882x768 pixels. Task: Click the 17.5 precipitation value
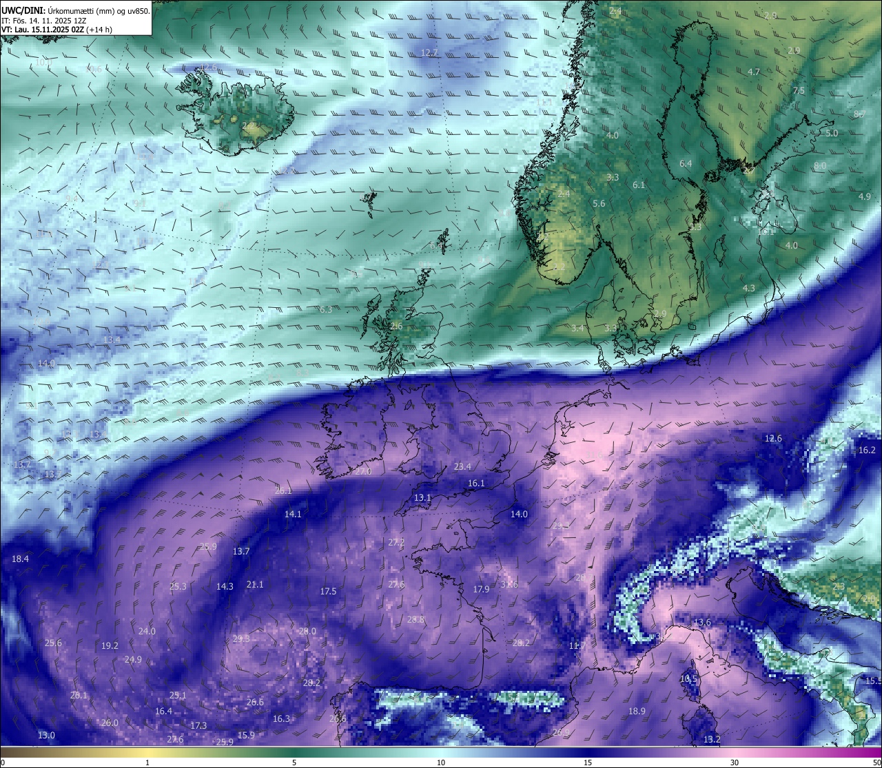tap(328, 591)
